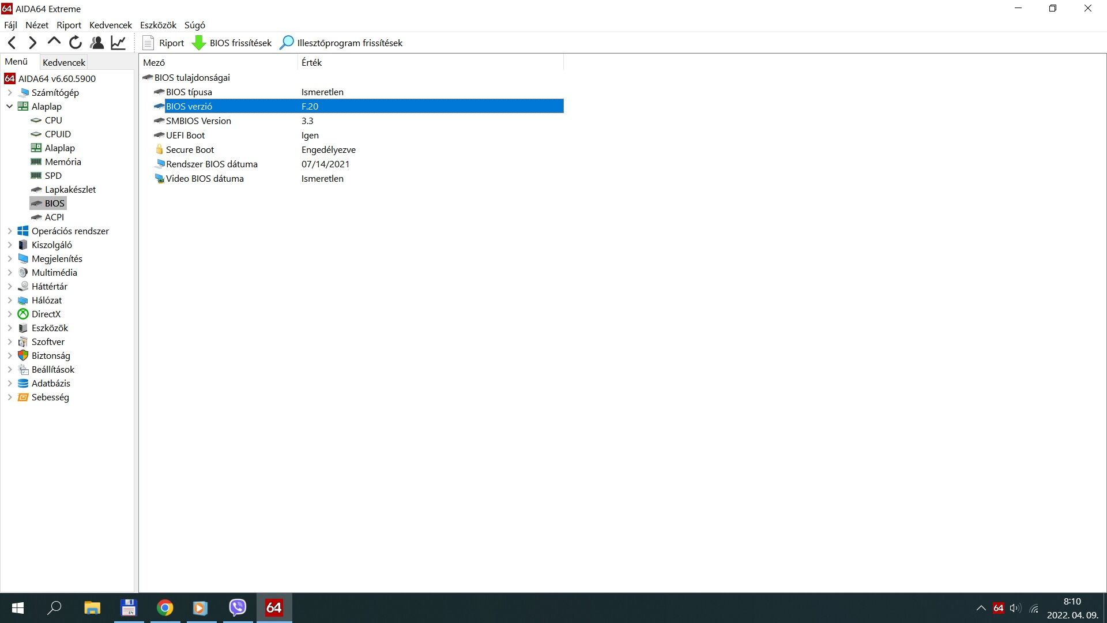Open the Eszközök menu
Image resolution: width=1107 pixels, height=623 pixels.
pos(158,25)
